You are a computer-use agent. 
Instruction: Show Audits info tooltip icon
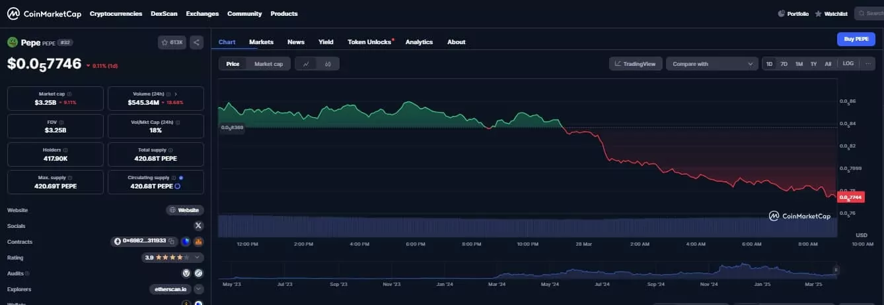click(27, 273)
